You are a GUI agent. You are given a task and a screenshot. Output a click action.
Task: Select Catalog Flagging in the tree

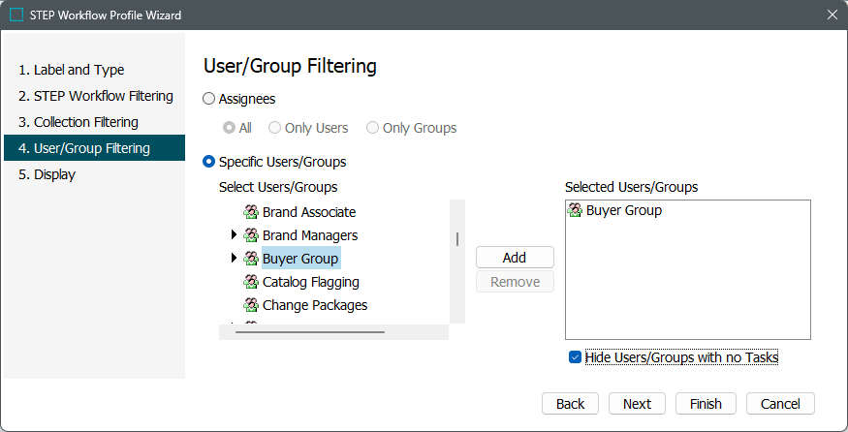(x=310, y=282)
